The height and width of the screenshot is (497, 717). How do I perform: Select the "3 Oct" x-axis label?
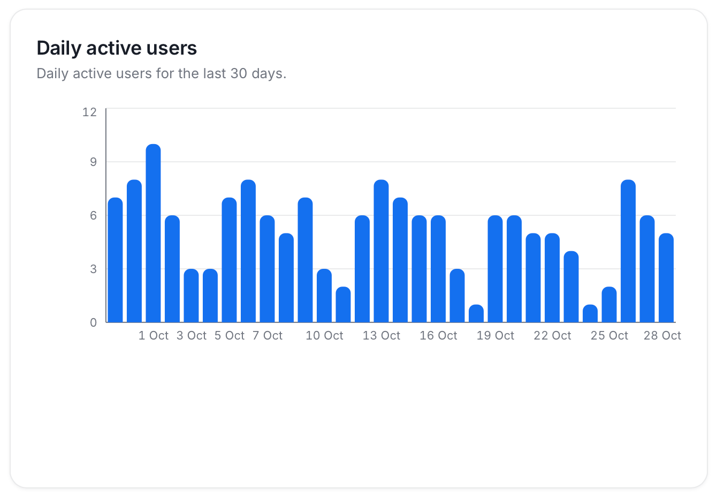click(x=192, y=336)
